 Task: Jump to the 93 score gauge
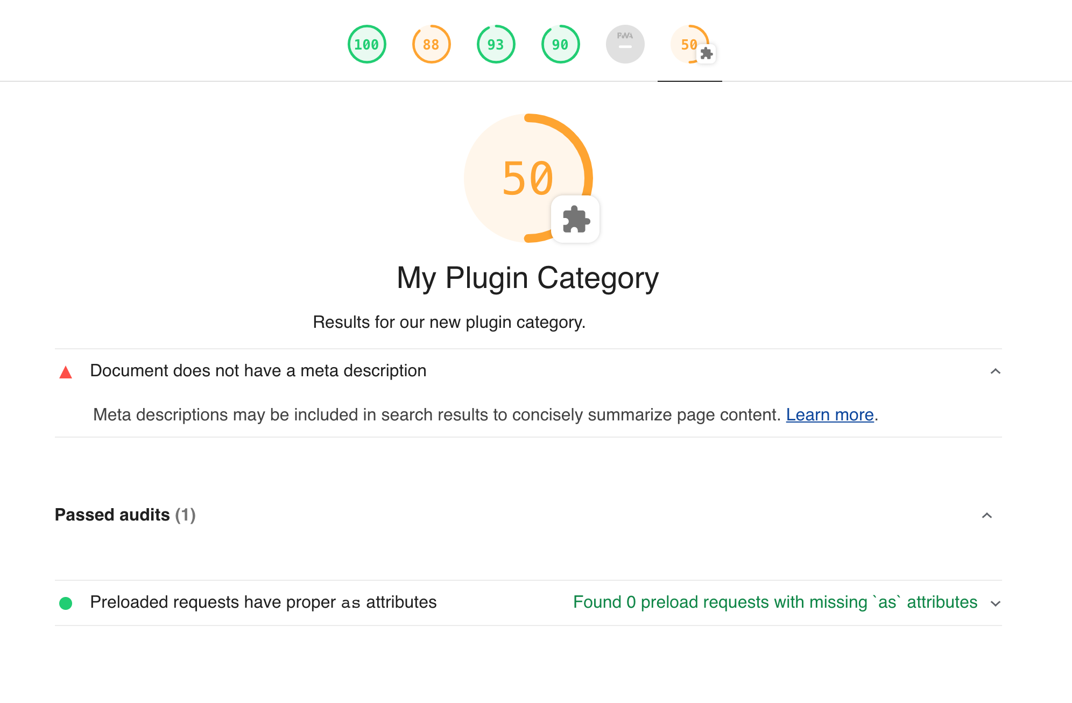pyautogui.click(x=496, y=44)
